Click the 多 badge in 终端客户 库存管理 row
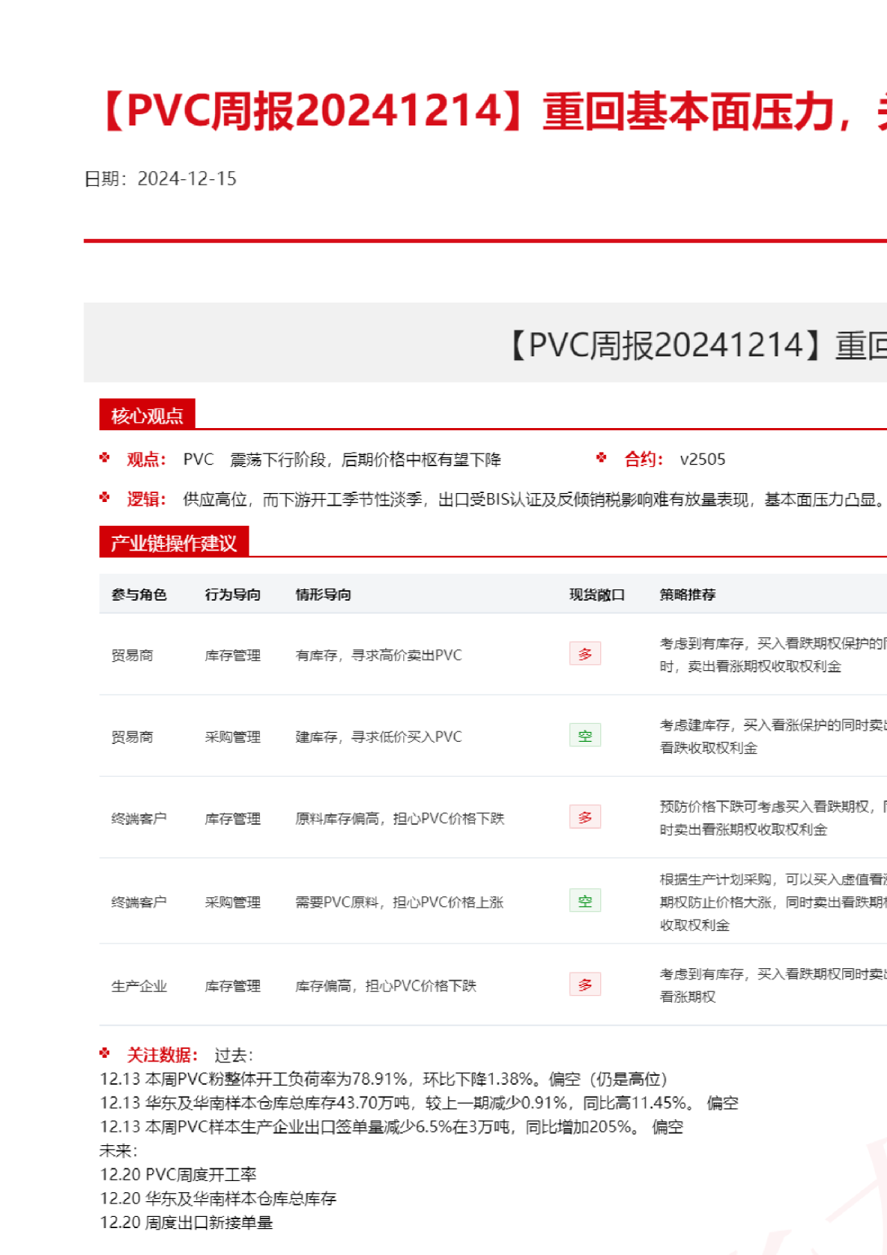The image size is (887, 1255). (x=585, y=817)
